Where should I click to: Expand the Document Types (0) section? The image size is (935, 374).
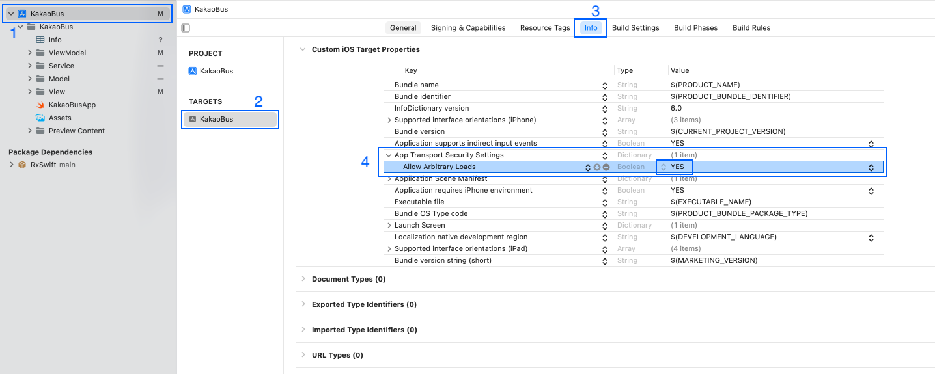pos(303,279)
